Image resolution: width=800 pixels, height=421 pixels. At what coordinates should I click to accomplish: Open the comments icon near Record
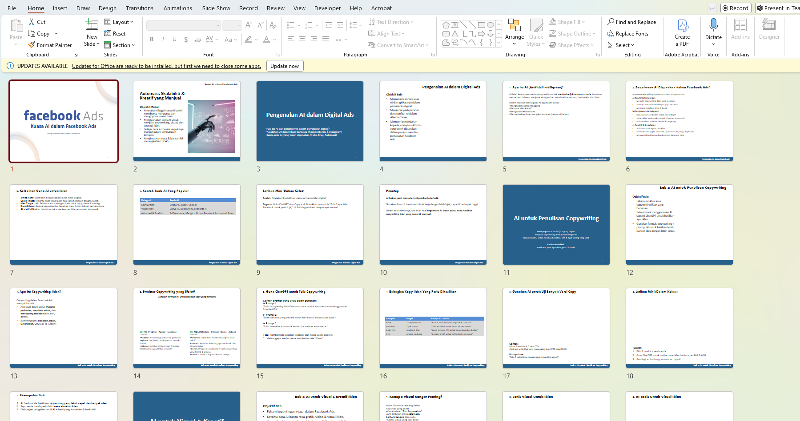pyautogui.click(x=712, y=8)
